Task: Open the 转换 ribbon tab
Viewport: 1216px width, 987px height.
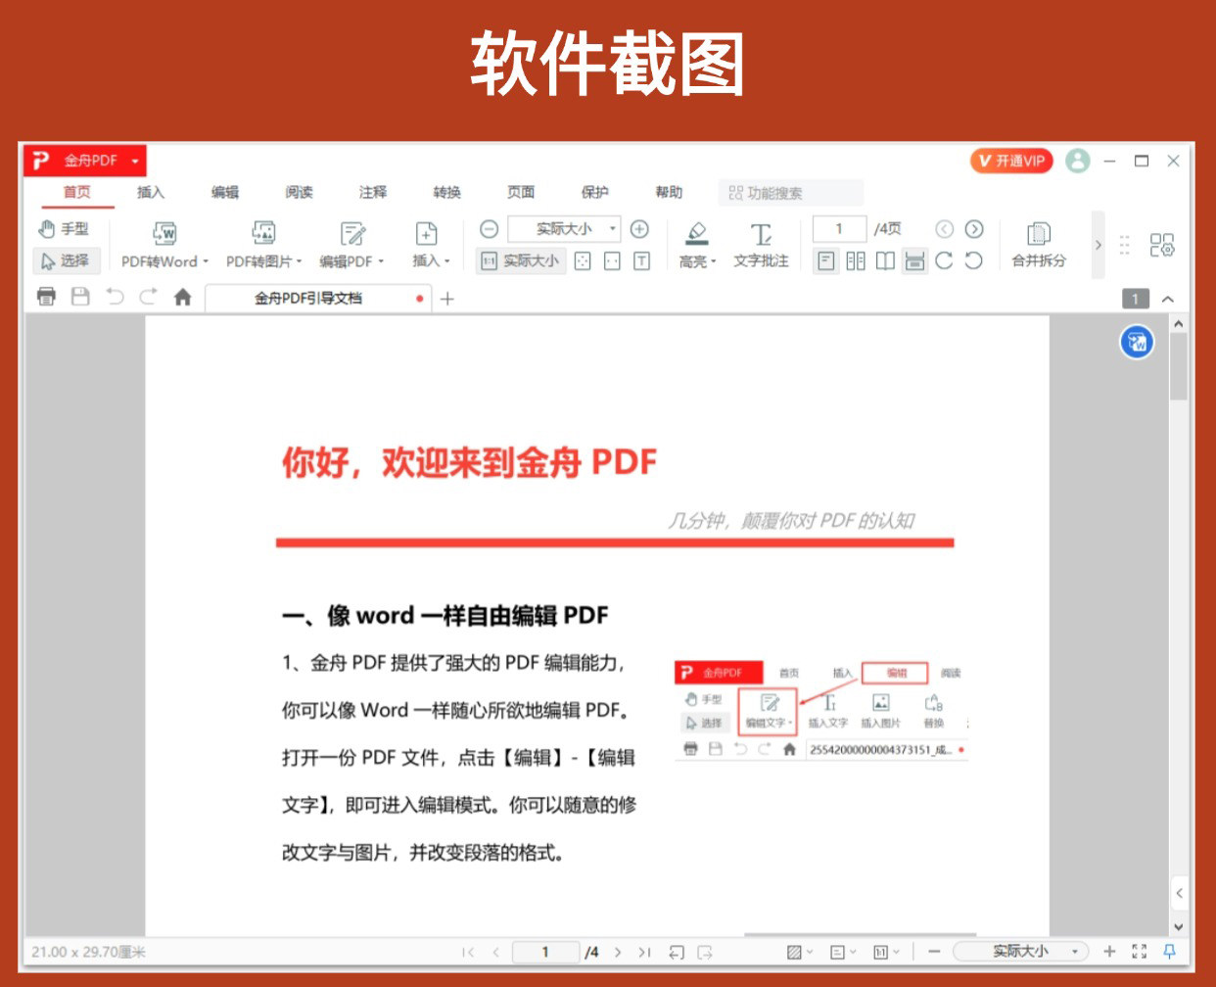Action: (x=447, y=192)
